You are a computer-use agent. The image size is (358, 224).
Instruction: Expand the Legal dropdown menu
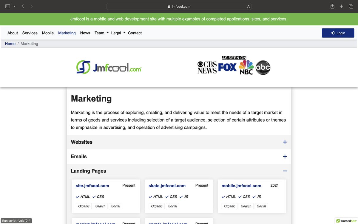pyautogui.click(x=118, y=33)
